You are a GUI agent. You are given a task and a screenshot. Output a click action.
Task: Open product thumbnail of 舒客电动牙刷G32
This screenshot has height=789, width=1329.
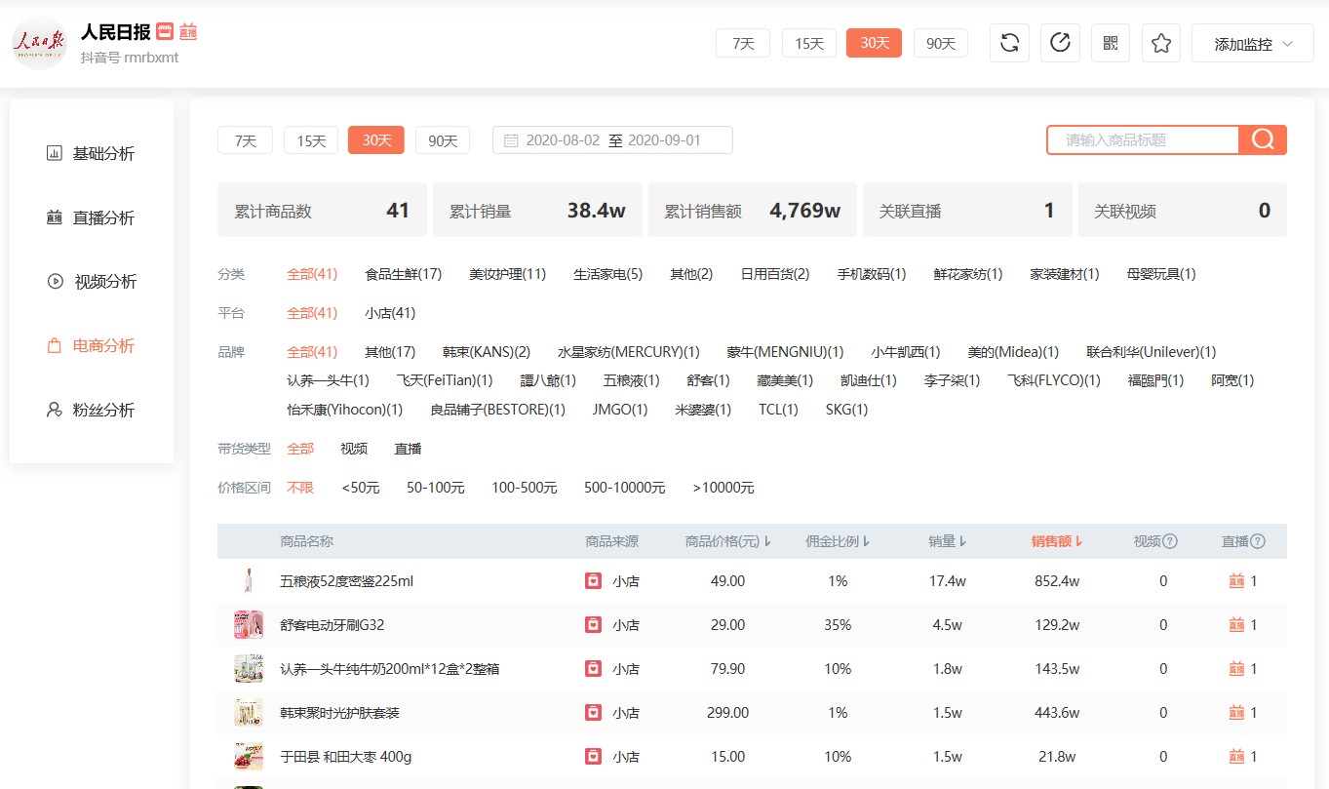[249, 624]
